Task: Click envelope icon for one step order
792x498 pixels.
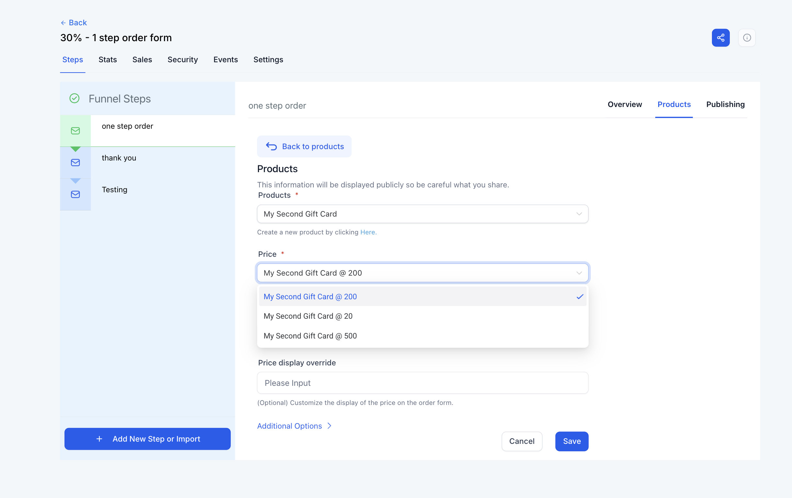Action: (75, 131)
